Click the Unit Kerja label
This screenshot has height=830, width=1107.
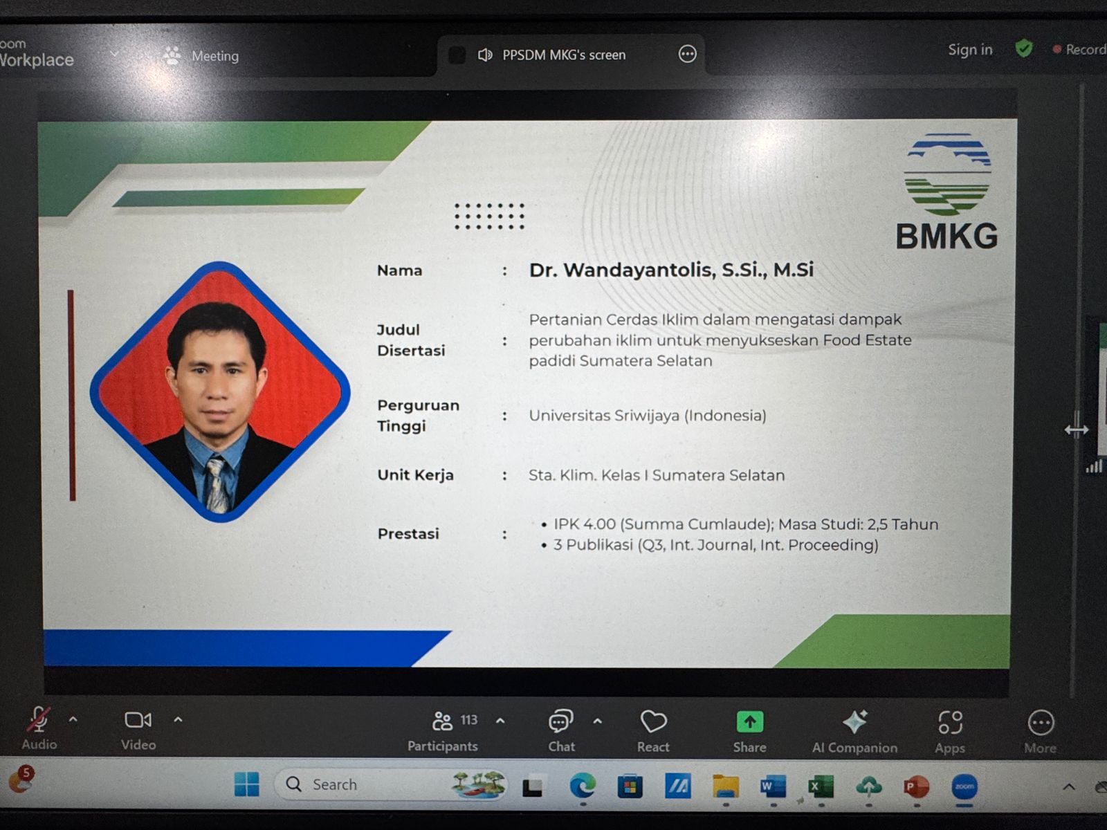tap(415, 474)
